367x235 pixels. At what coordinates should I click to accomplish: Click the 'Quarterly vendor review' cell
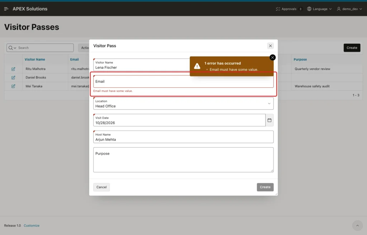[312, 69]
